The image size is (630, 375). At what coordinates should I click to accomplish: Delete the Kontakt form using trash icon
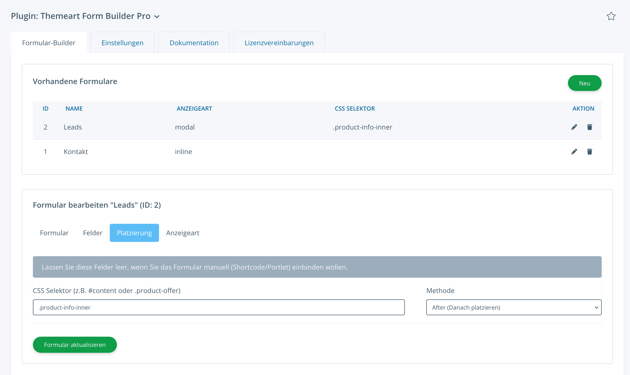pos(589,152)
